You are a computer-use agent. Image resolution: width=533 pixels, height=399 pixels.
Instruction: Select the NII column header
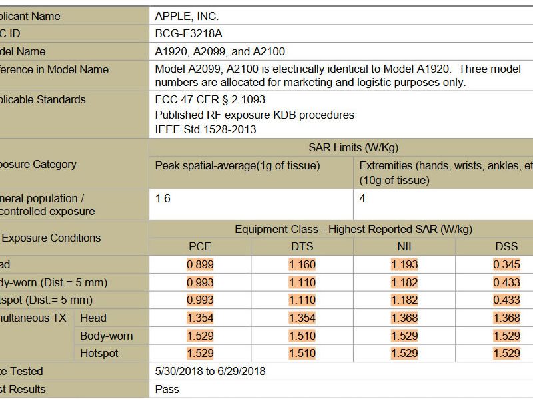[x=404, y=246]
